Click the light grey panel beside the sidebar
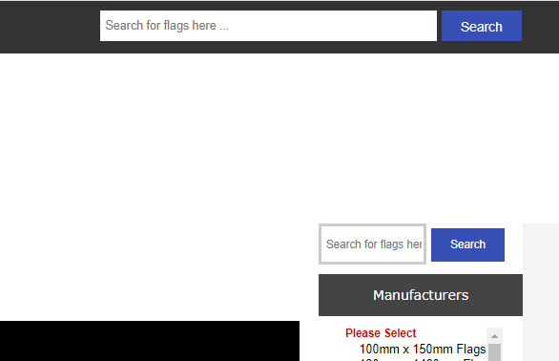 [x=541, y=292]
